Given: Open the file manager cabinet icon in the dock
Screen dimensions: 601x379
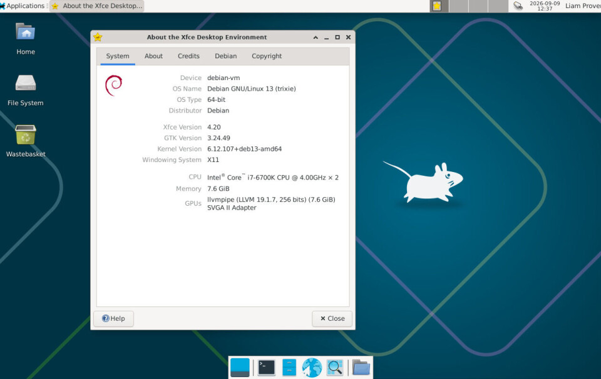Looking at the screenshot, I should click(x=289, y=368).
